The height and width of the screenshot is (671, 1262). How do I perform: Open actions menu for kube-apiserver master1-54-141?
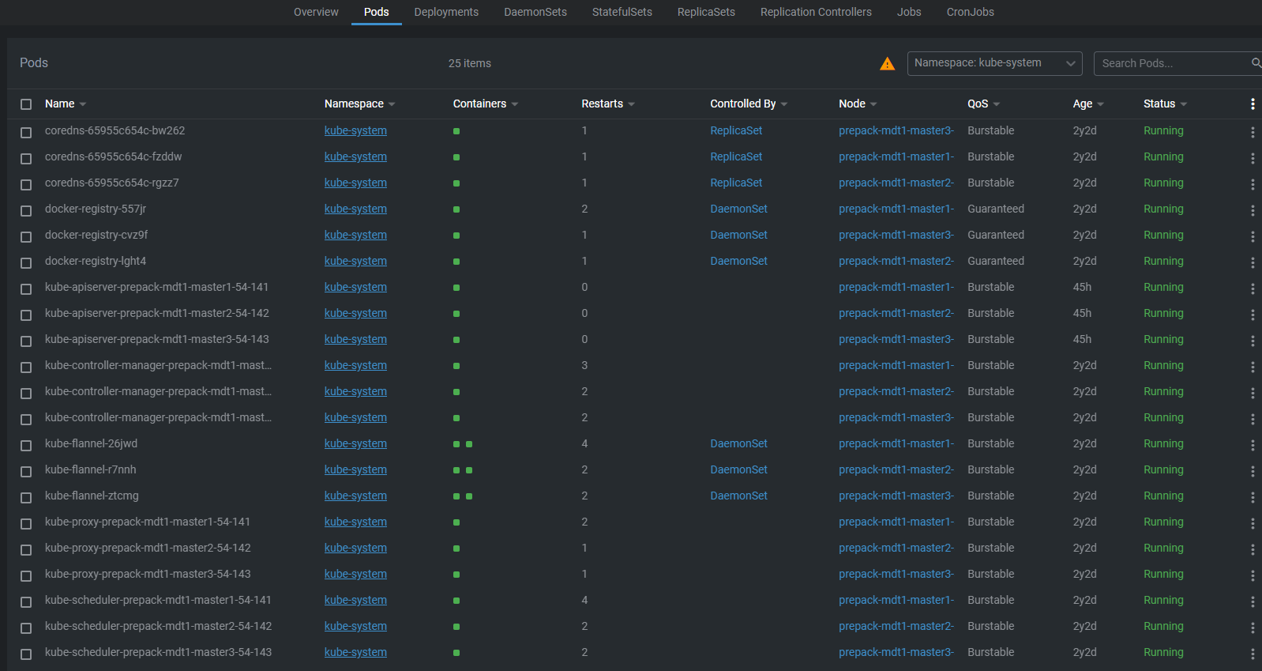(1253, 288)
